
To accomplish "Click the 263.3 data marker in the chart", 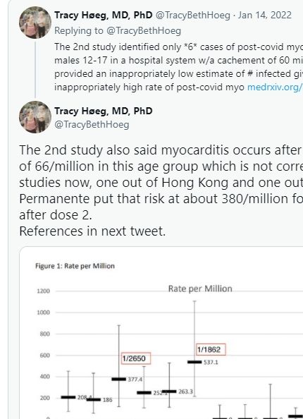I will [169, 391].
